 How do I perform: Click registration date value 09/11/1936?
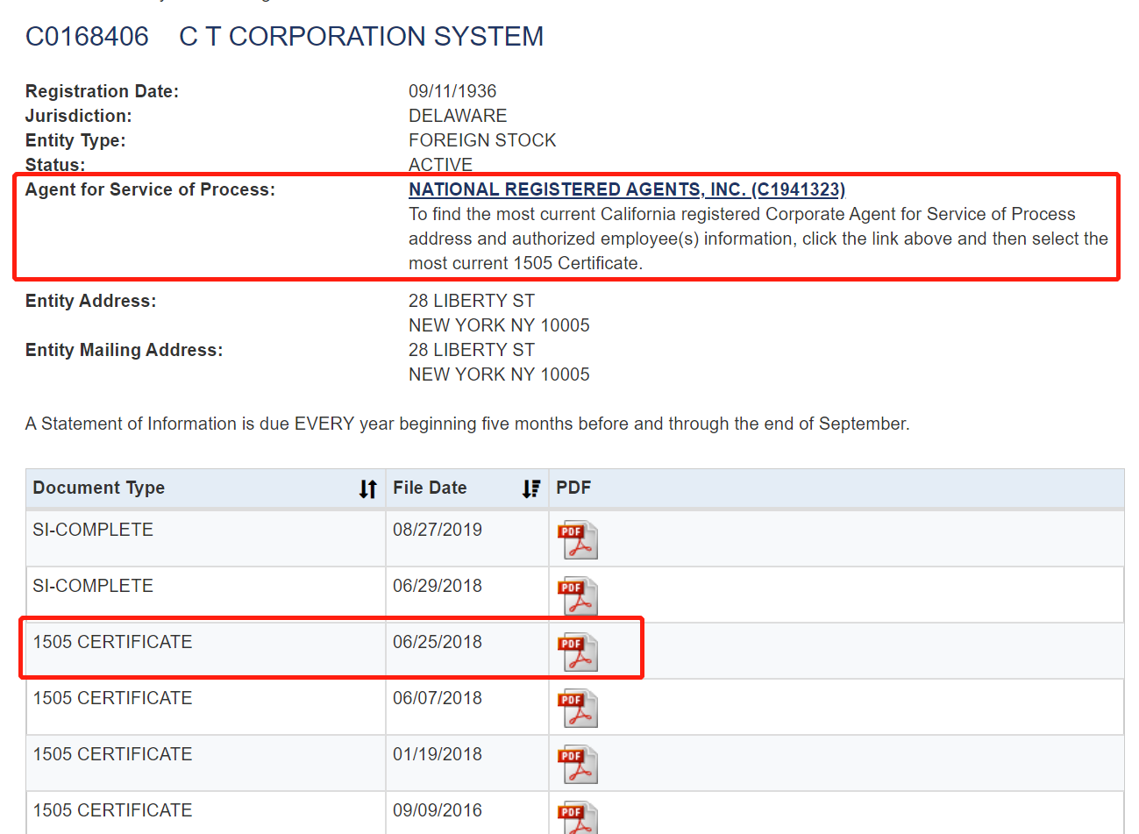click(452, 91)
